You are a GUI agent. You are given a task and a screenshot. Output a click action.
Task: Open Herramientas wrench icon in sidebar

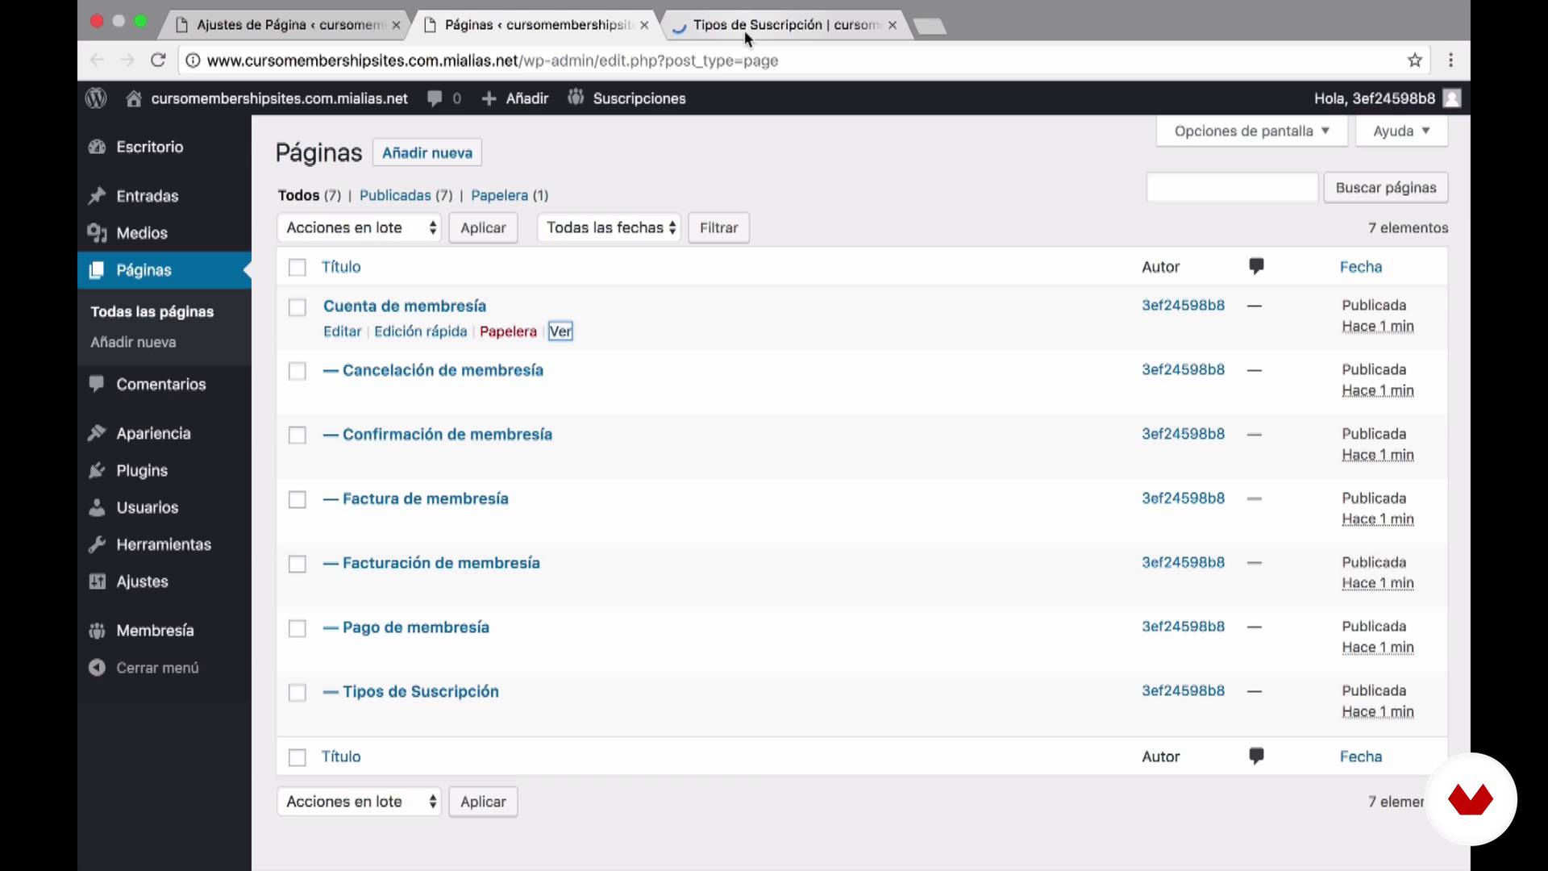[98, 544]
